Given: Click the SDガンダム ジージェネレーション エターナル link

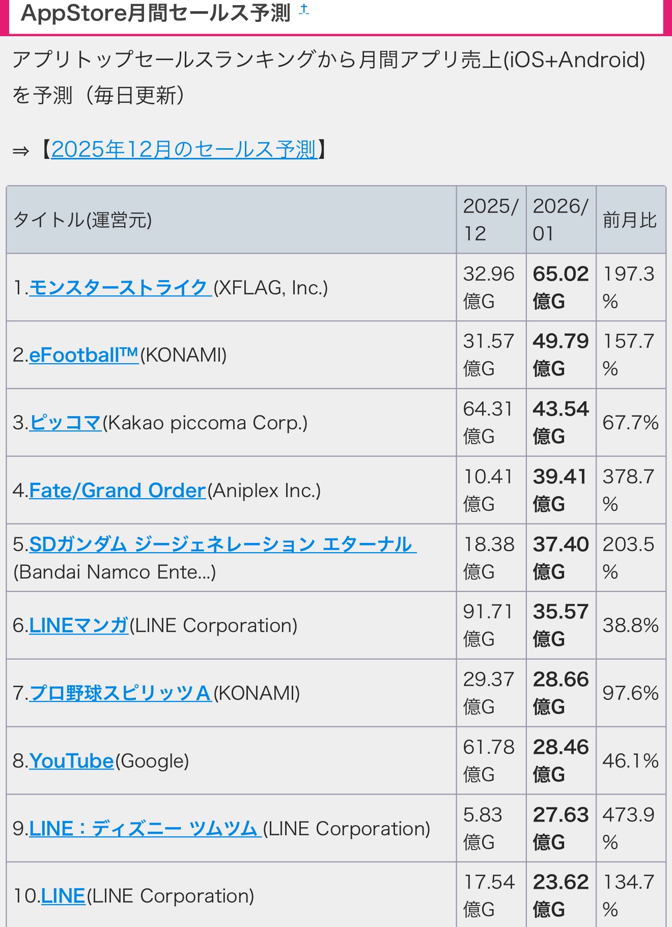Looking at the screenshot, I should (x=222, y=544).
